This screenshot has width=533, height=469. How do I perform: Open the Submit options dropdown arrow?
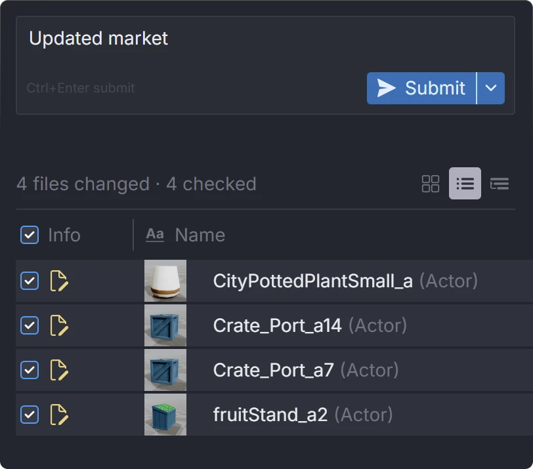click(491, 89)
